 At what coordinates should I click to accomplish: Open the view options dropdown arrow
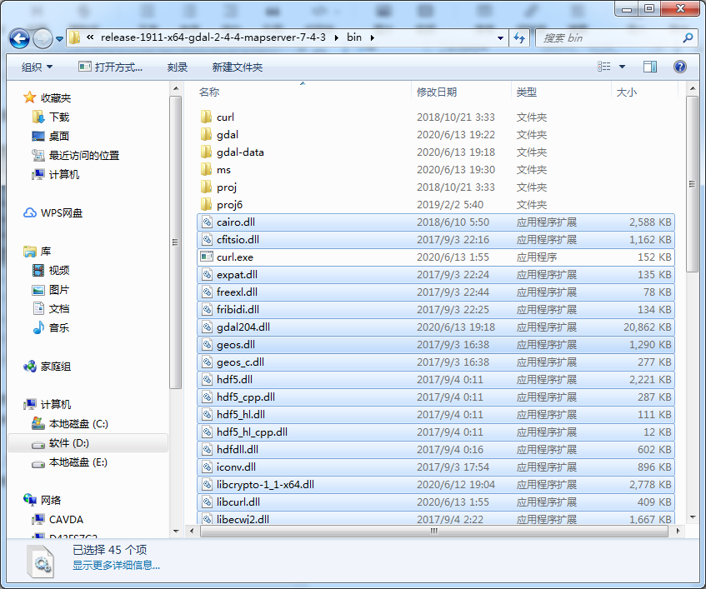point(623,67)
